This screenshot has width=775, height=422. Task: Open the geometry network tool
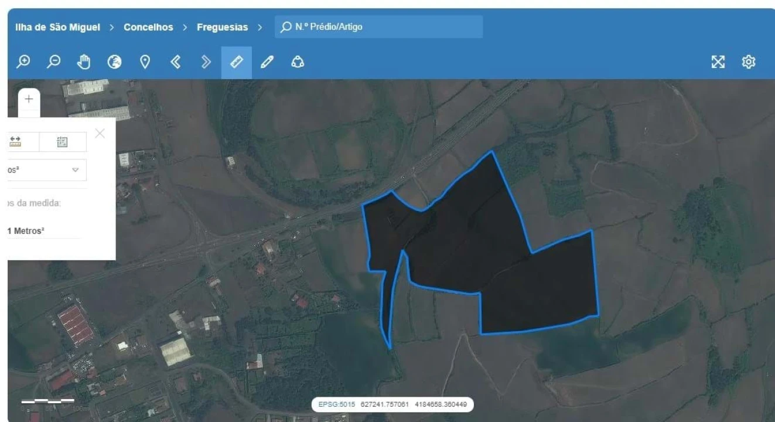click(298, 61)
